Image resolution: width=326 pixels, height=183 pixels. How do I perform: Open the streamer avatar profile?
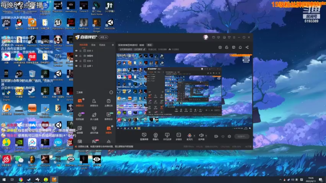point(205,37)
